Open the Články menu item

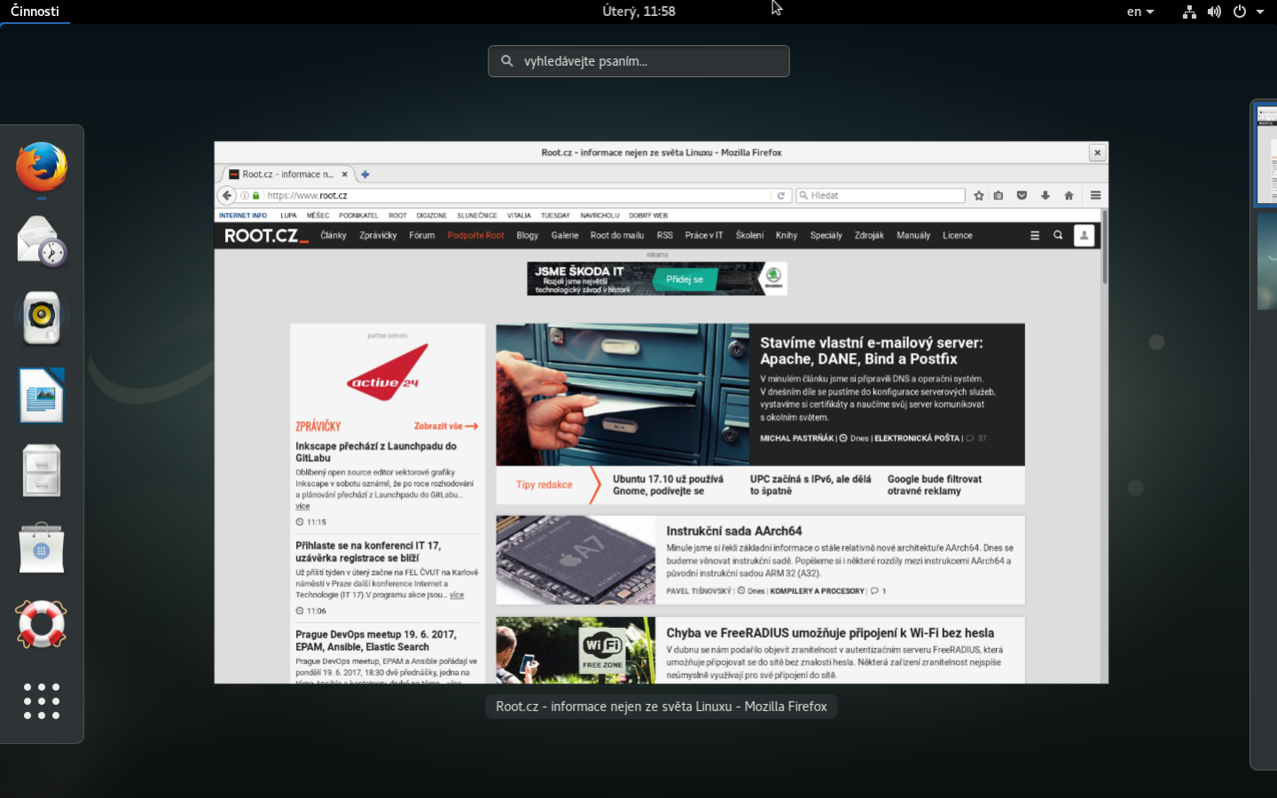[333, 235]
